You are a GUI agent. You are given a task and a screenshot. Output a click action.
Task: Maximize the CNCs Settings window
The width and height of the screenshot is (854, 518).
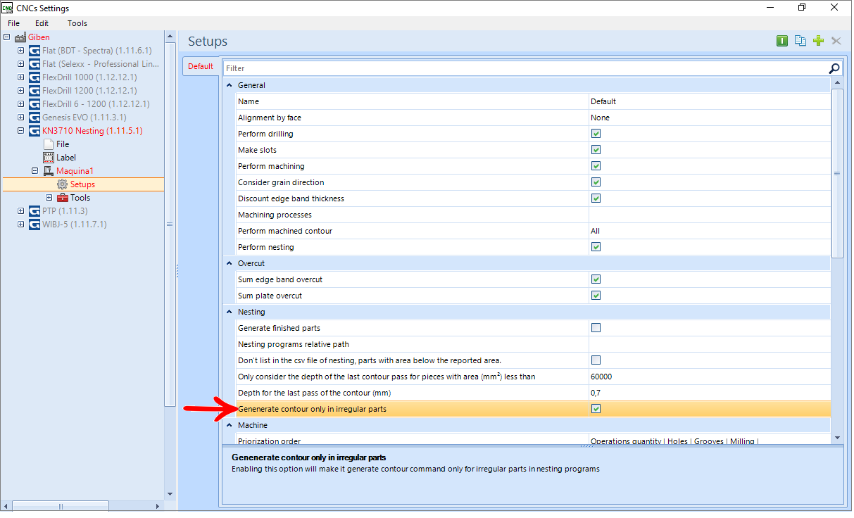click(802, 7)
